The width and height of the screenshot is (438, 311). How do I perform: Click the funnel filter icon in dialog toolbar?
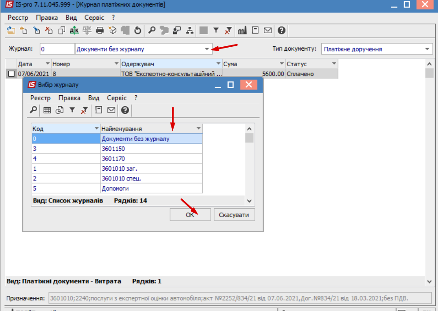pos(72,110)
